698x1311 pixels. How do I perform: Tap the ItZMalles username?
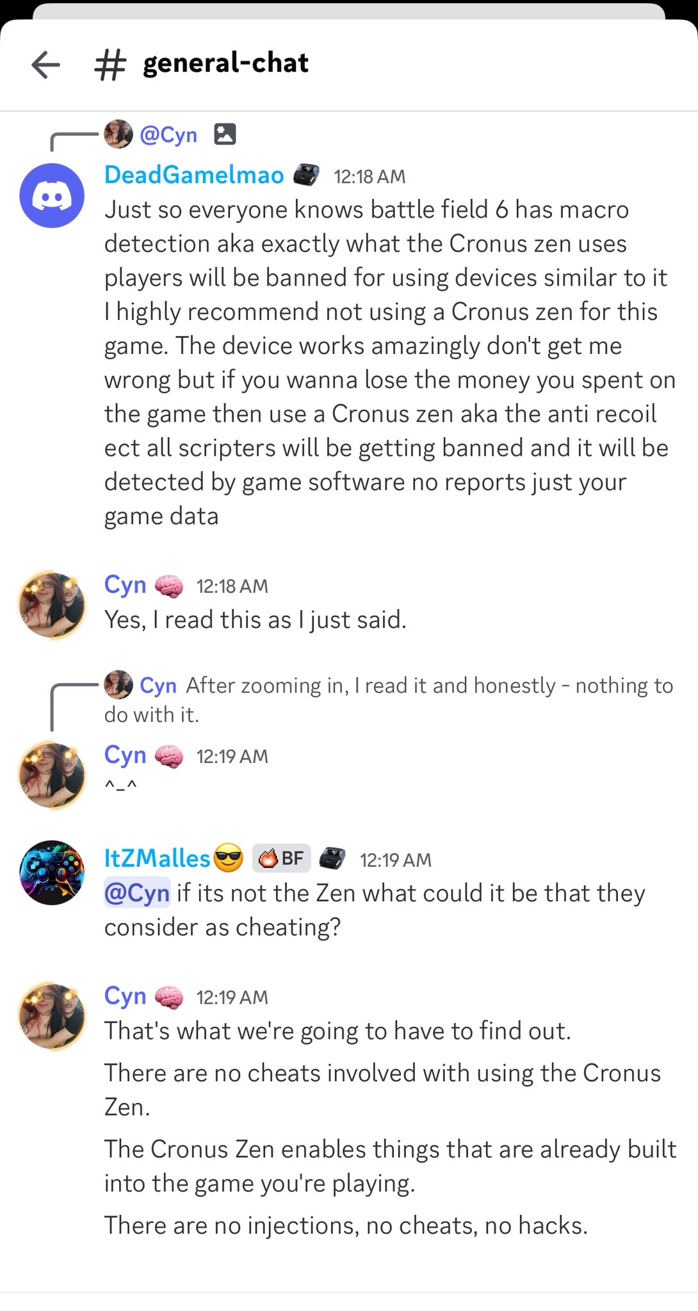pos(157,858)
